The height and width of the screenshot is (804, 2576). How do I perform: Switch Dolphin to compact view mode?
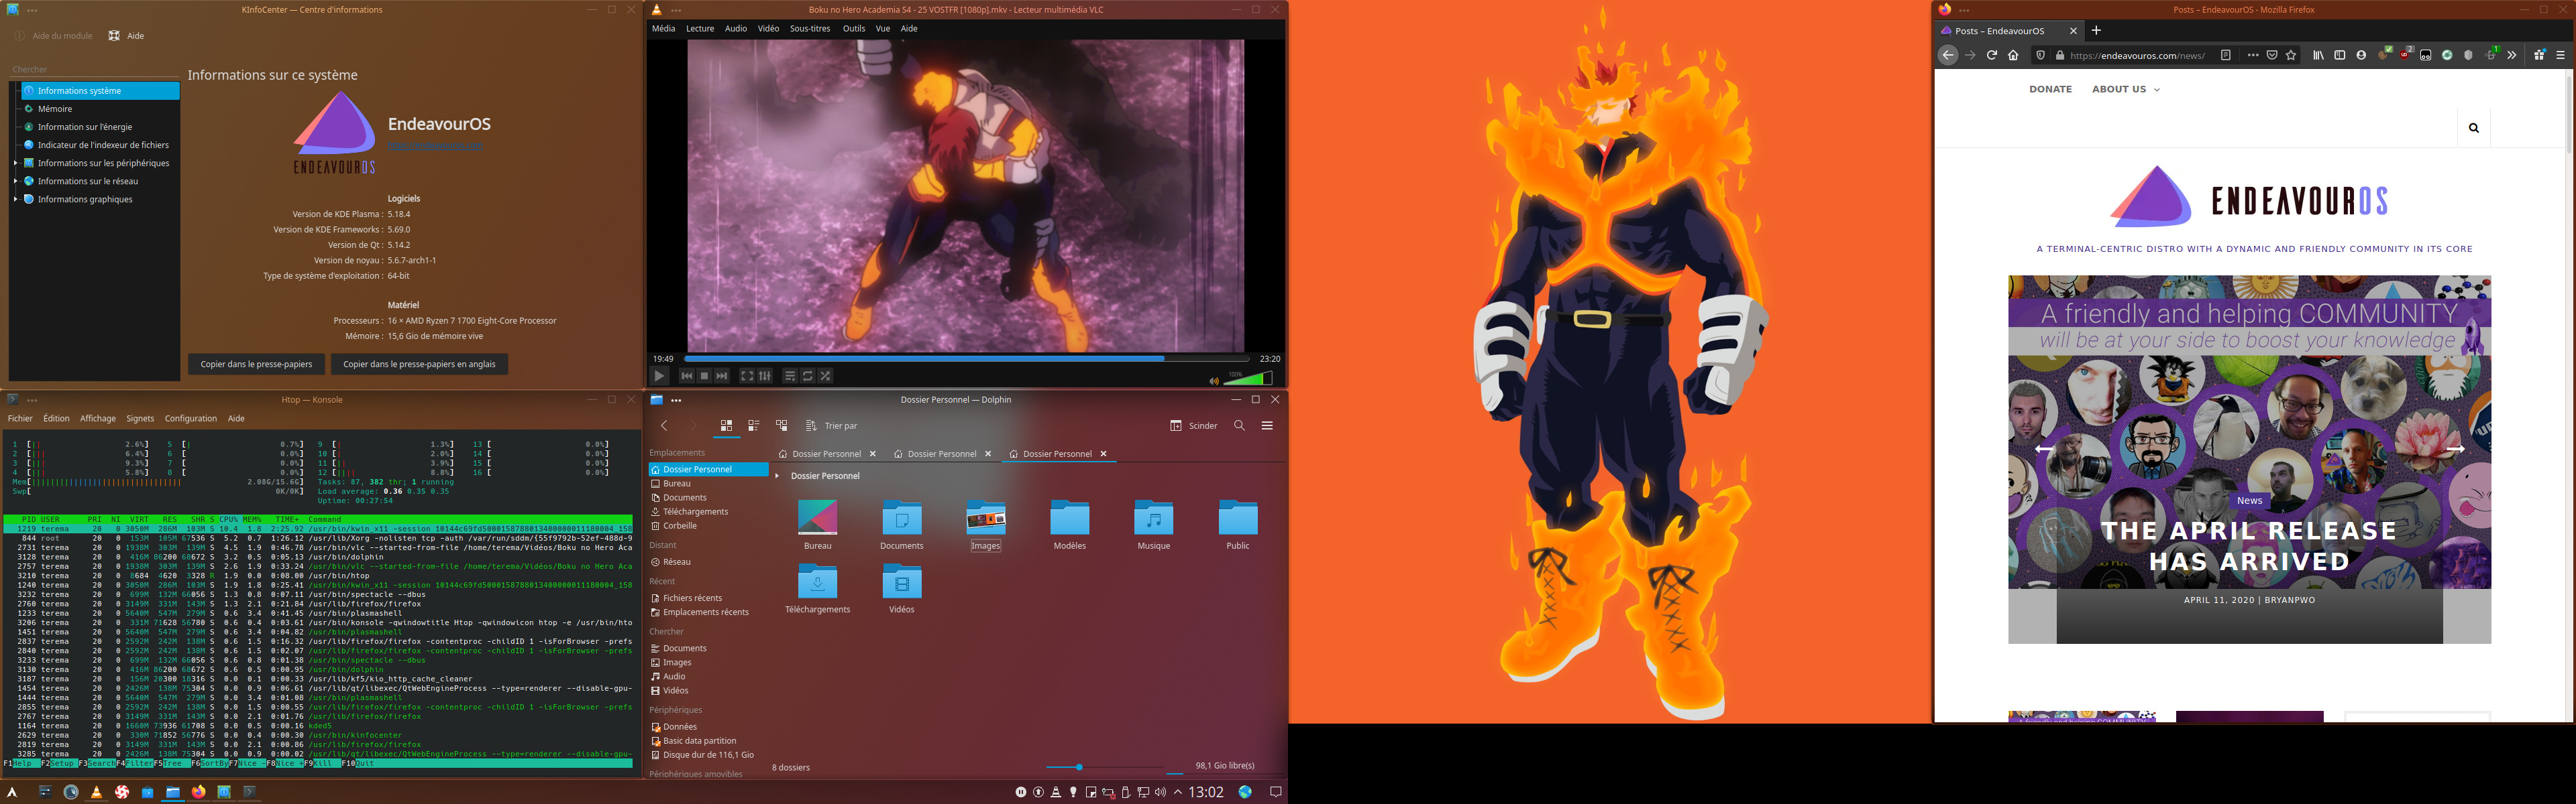(x=754, y=425)
